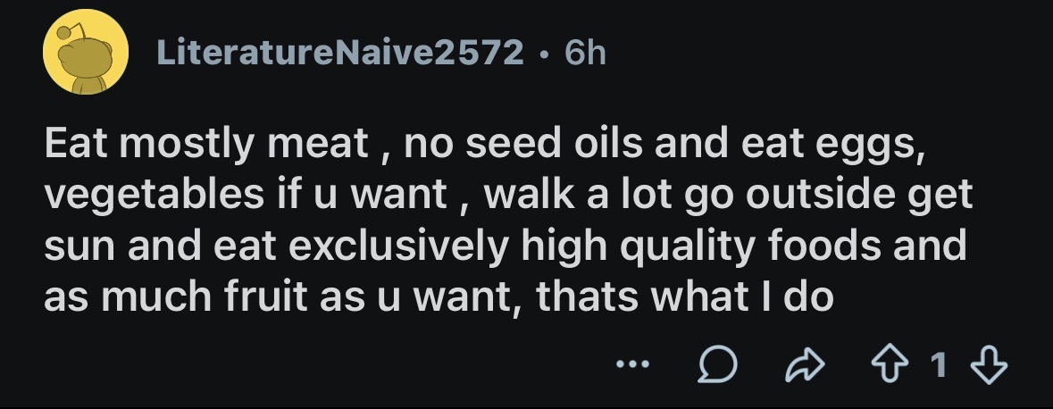The image size is (1053, 409).
Task: Open the three-dot more options menu
Action: point(633,364)
